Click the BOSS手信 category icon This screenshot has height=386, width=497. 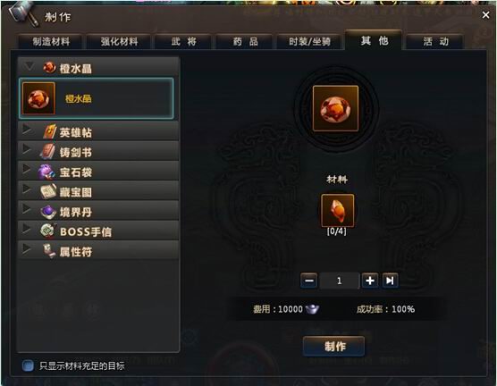point(48,231)
